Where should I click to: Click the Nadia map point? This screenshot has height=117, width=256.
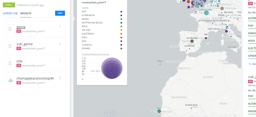(160, 64)
